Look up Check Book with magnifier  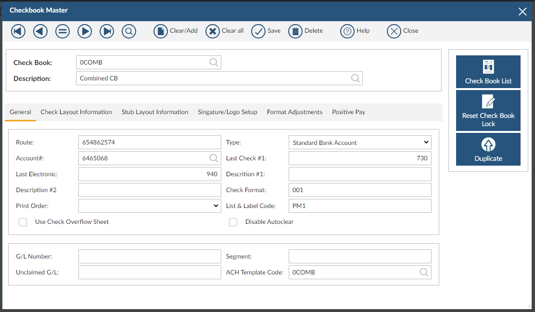click(x=214, y=62)
